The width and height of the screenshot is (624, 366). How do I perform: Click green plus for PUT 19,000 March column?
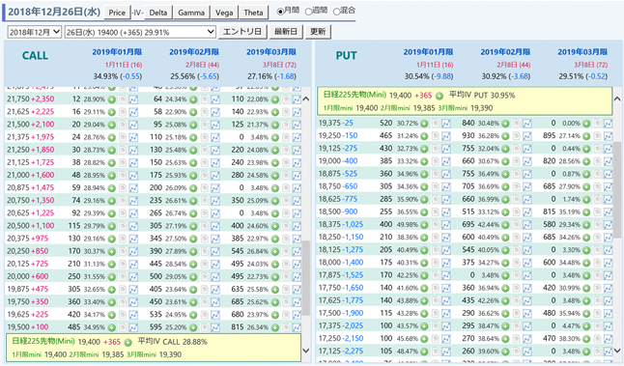pyautogui.click(x=586, y=161)
